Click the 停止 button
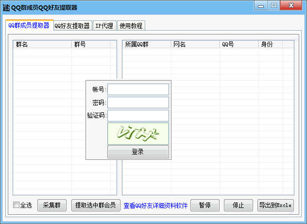Image resolution: width=307 pixels, height=224 pixels. click(239, 205)
